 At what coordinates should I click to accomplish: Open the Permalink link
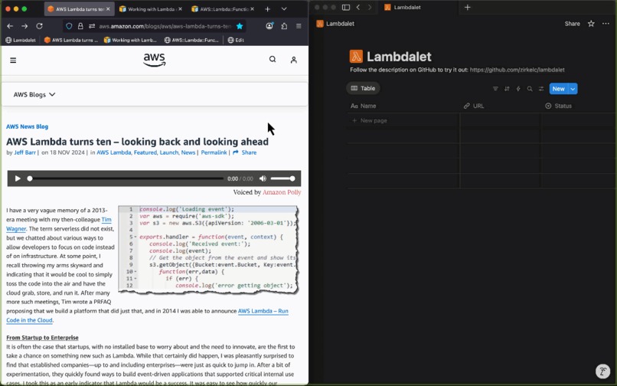[x=214, y=152]
